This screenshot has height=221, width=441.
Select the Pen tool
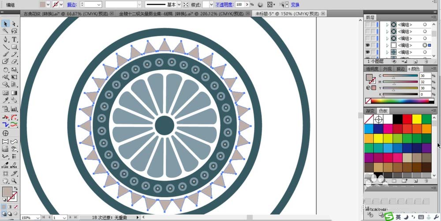tap(6, 39)
